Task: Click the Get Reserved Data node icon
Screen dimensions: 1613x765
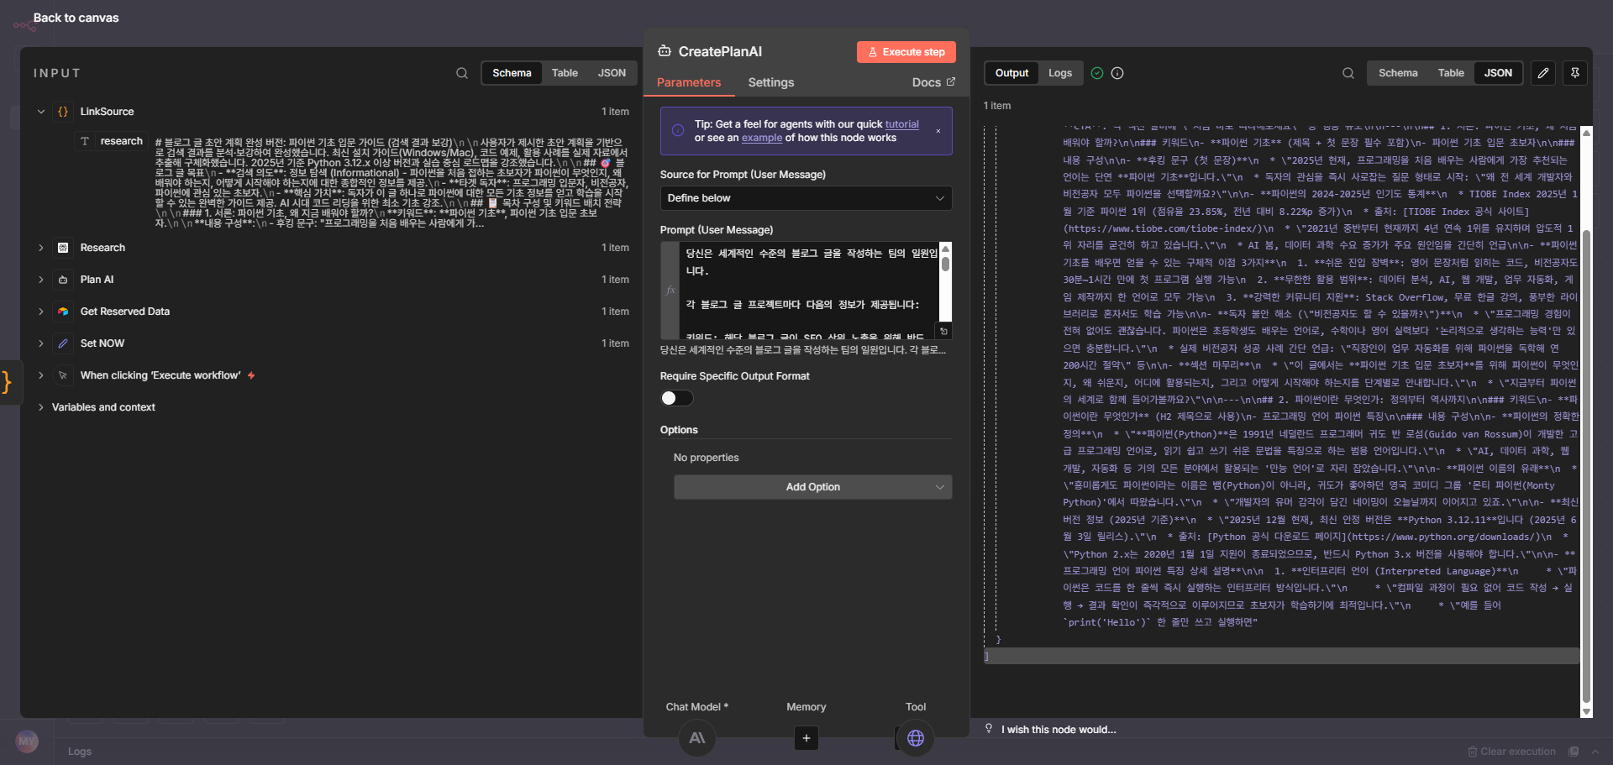Action: point(63,312)
